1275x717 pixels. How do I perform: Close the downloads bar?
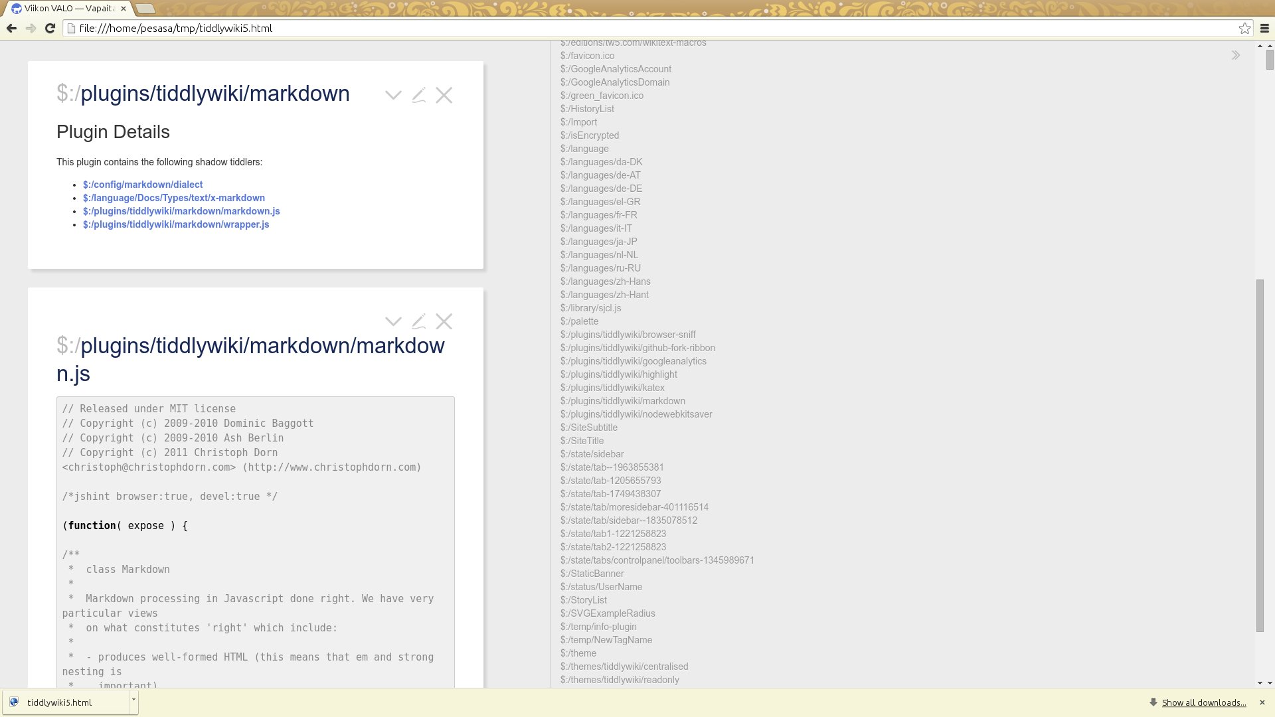[1262, 702]
